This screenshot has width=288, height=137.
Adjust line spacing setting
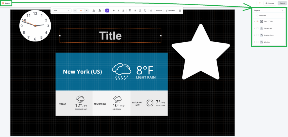pyautogui.click(x=135, y=10)
